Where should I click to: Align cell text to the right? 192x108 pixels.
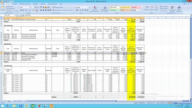coord(46,10)
